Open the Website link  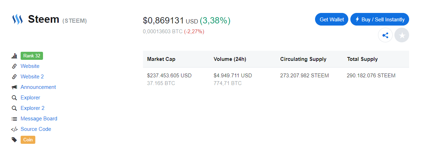30,66
